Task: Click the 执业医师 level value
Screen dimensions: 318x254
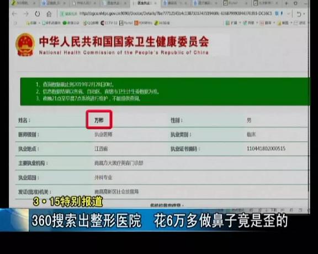Action: click(x=103, y=134)
